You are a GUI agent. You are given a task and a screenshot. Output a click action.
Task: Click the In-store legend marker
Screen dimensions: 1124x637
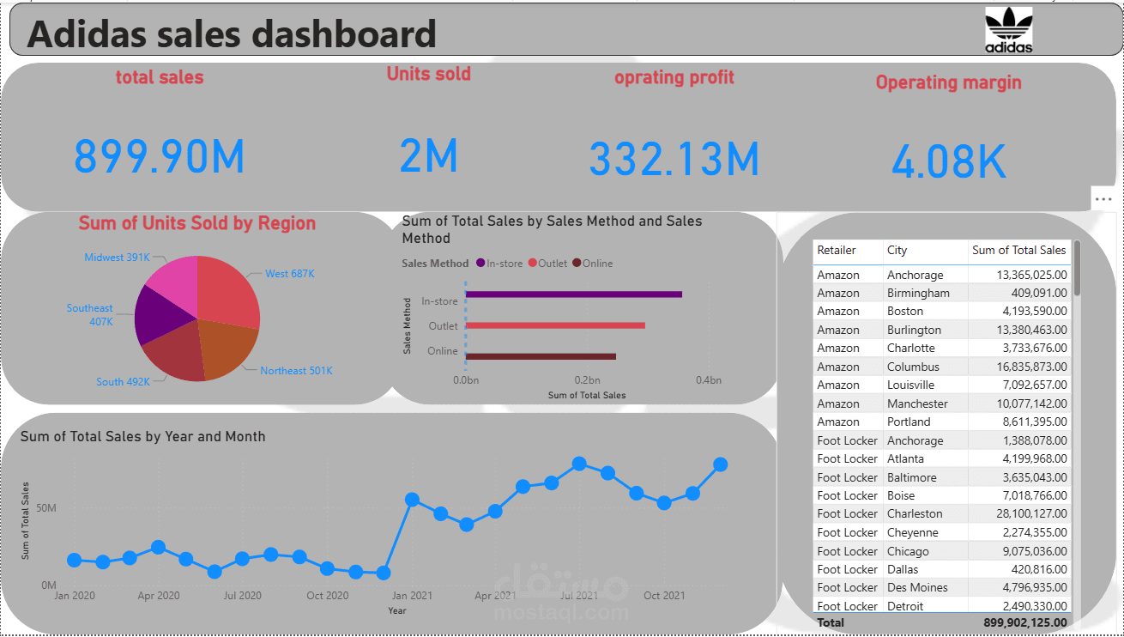(x=480, y=264)
